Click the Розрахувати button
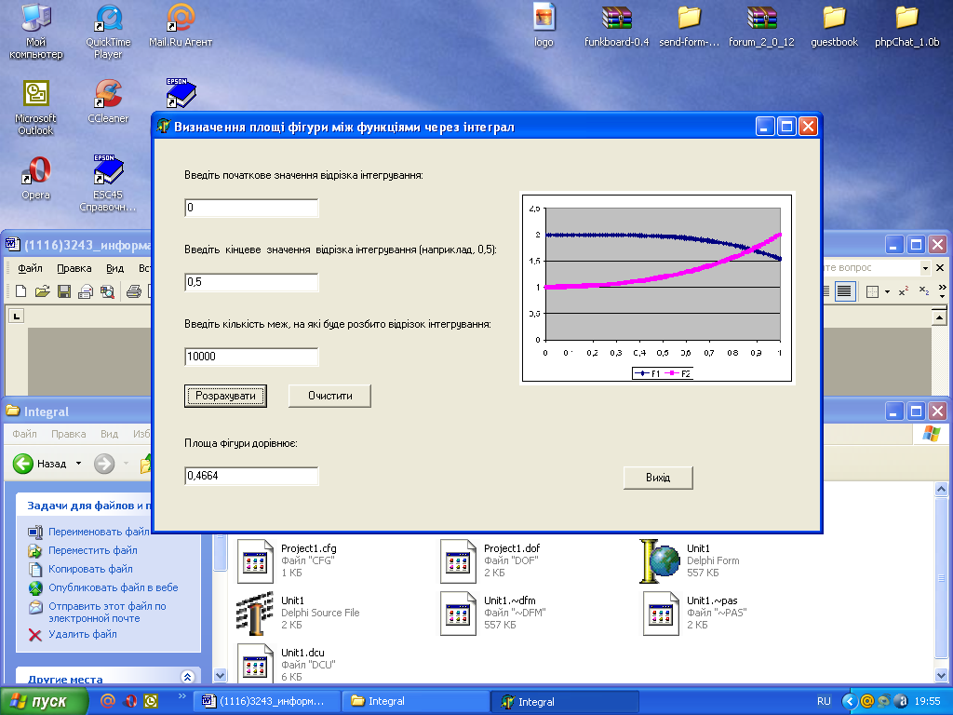The image size is (953, 715). pos(225,396)
